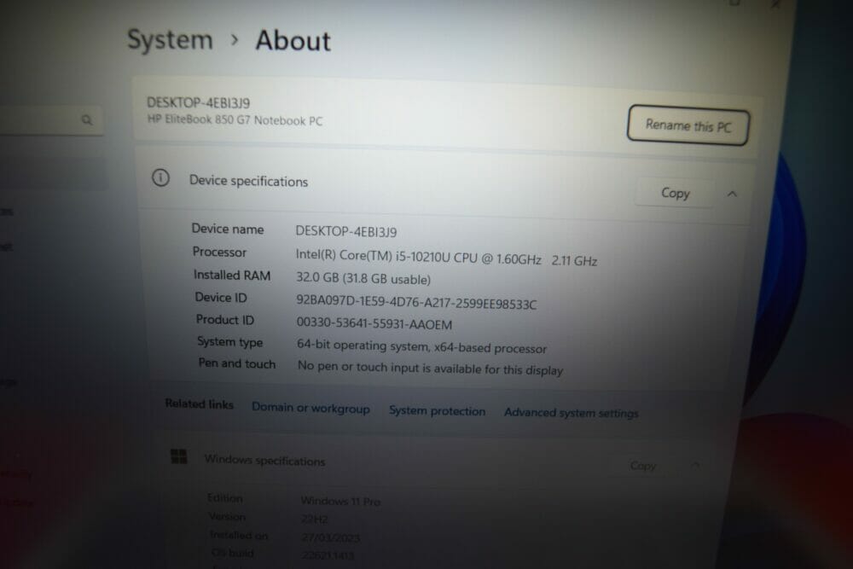
Task: Open Advanced system settings link
Action: [x=572, y=413]
